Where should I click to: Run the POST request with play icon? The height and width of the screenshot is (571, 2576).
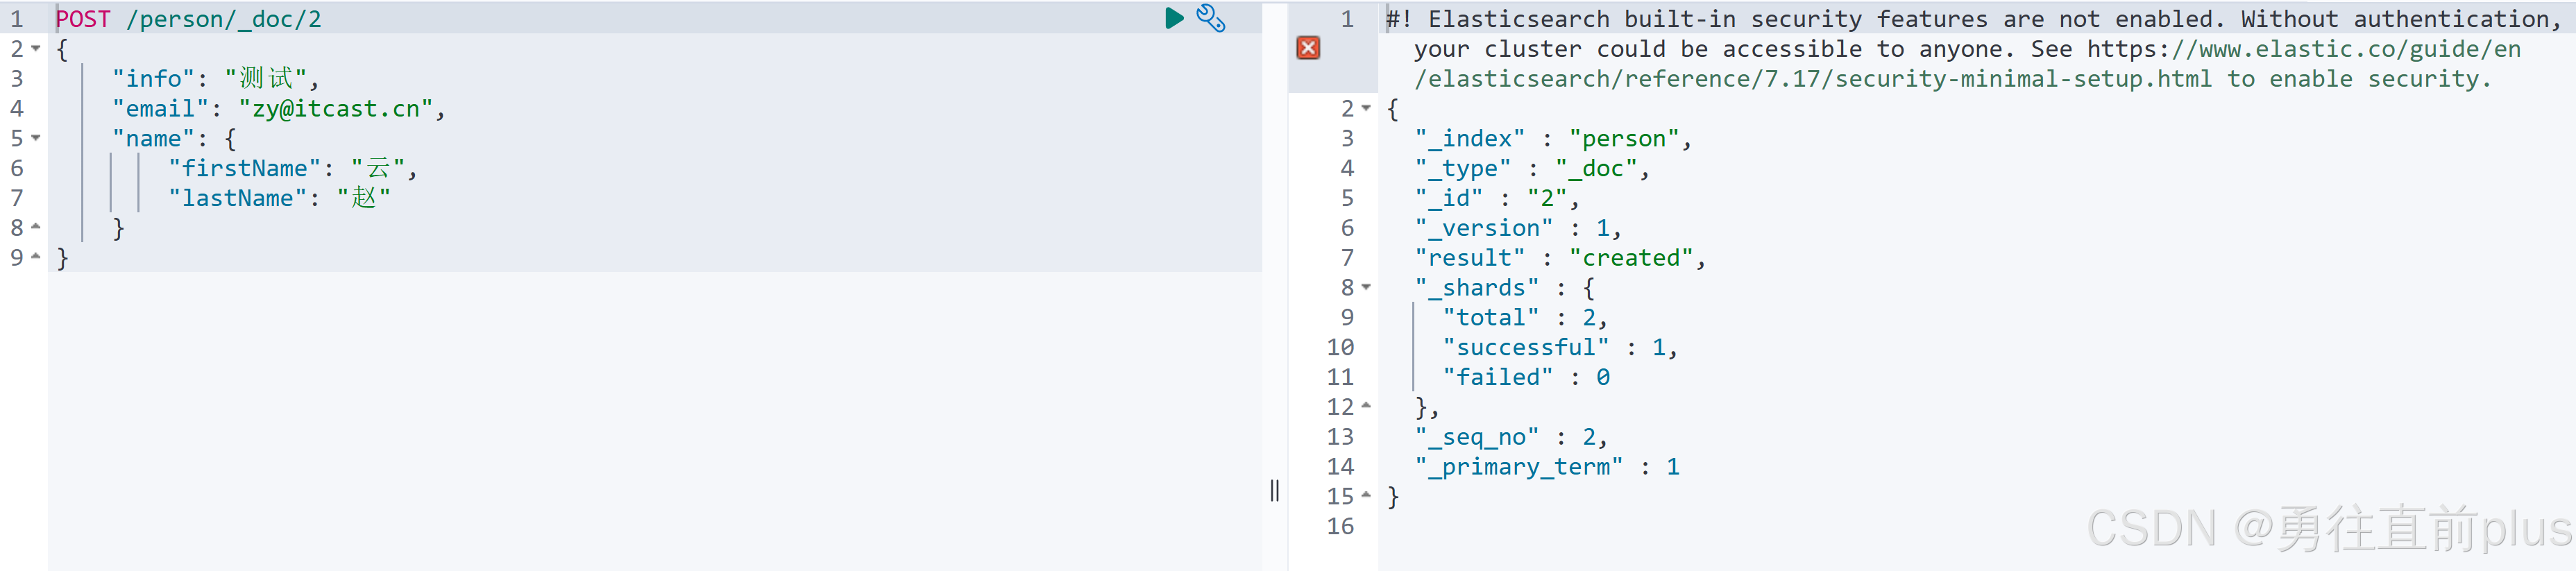(x=1174, y=18)
